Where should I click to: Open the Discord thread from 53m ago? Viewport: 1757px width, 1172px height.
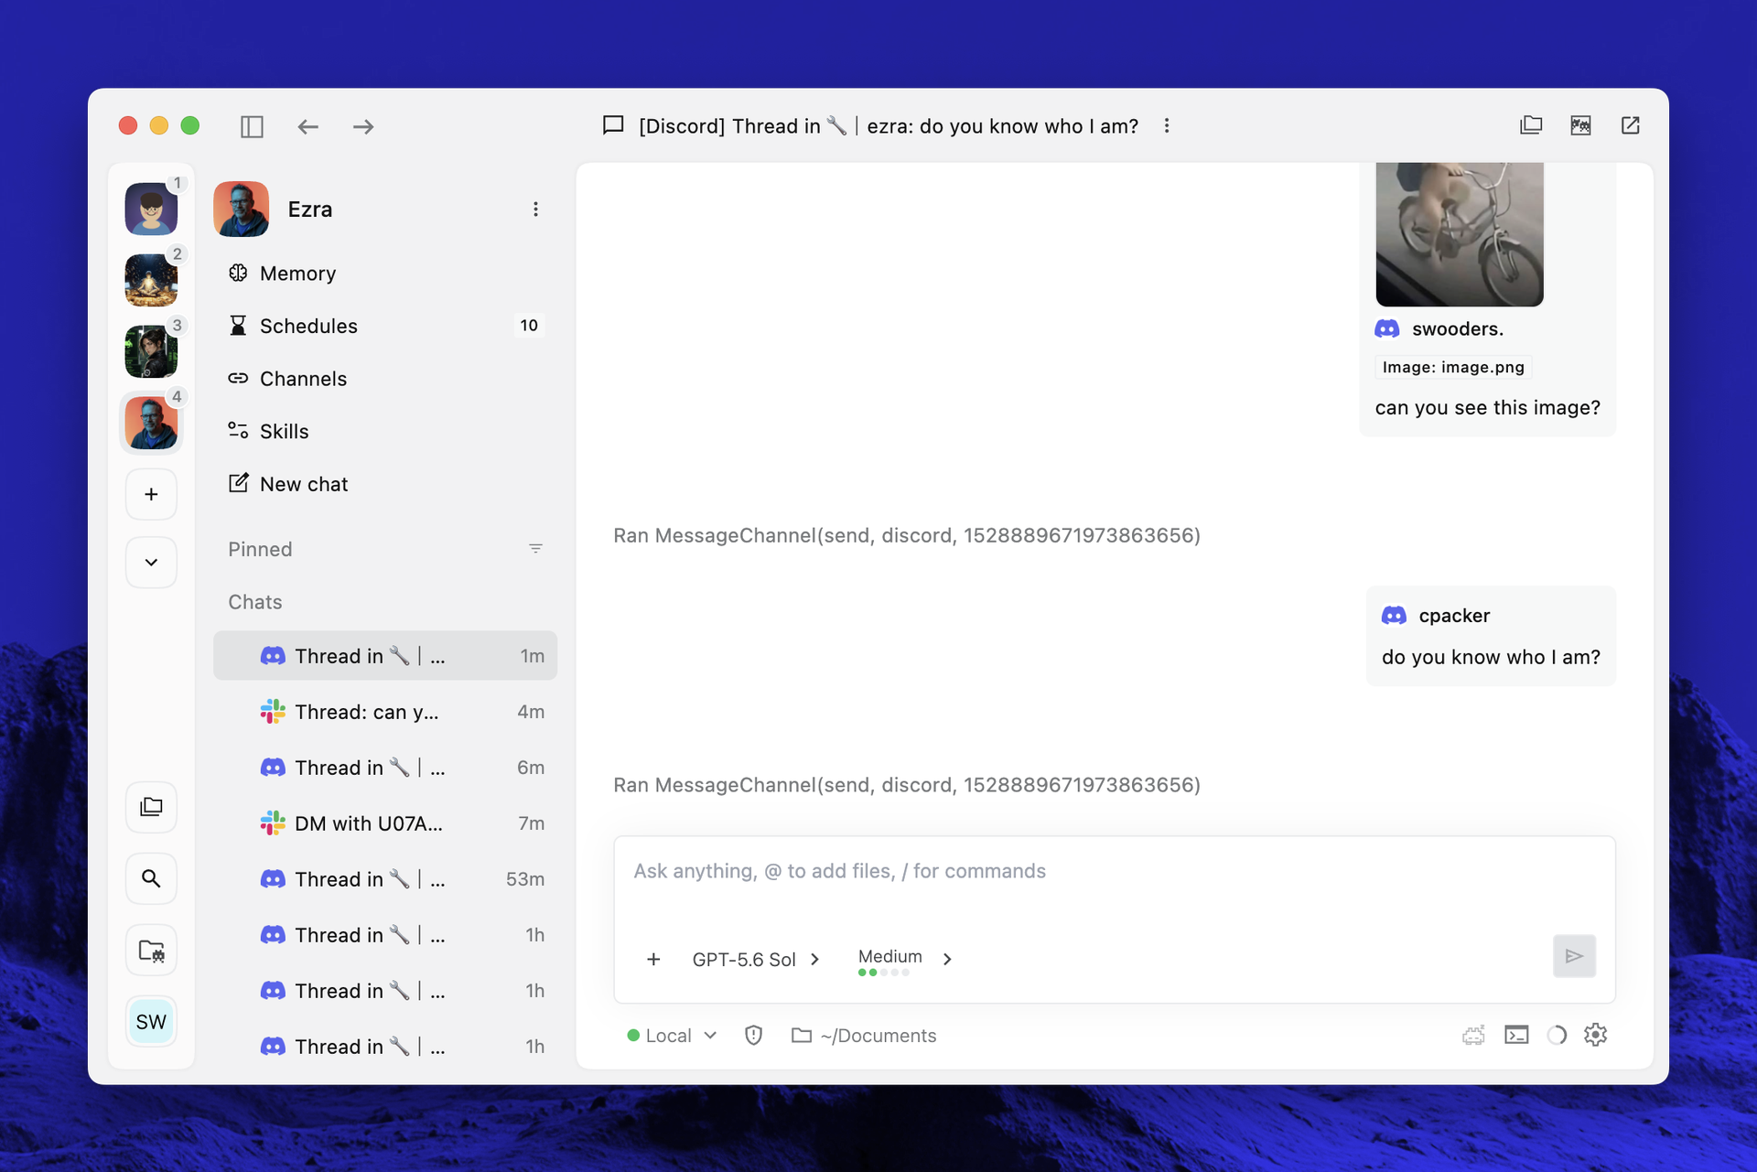point(384,879)
